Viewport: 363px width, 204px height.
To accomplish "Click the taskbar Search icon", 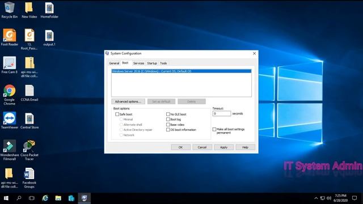I will 19,198.
